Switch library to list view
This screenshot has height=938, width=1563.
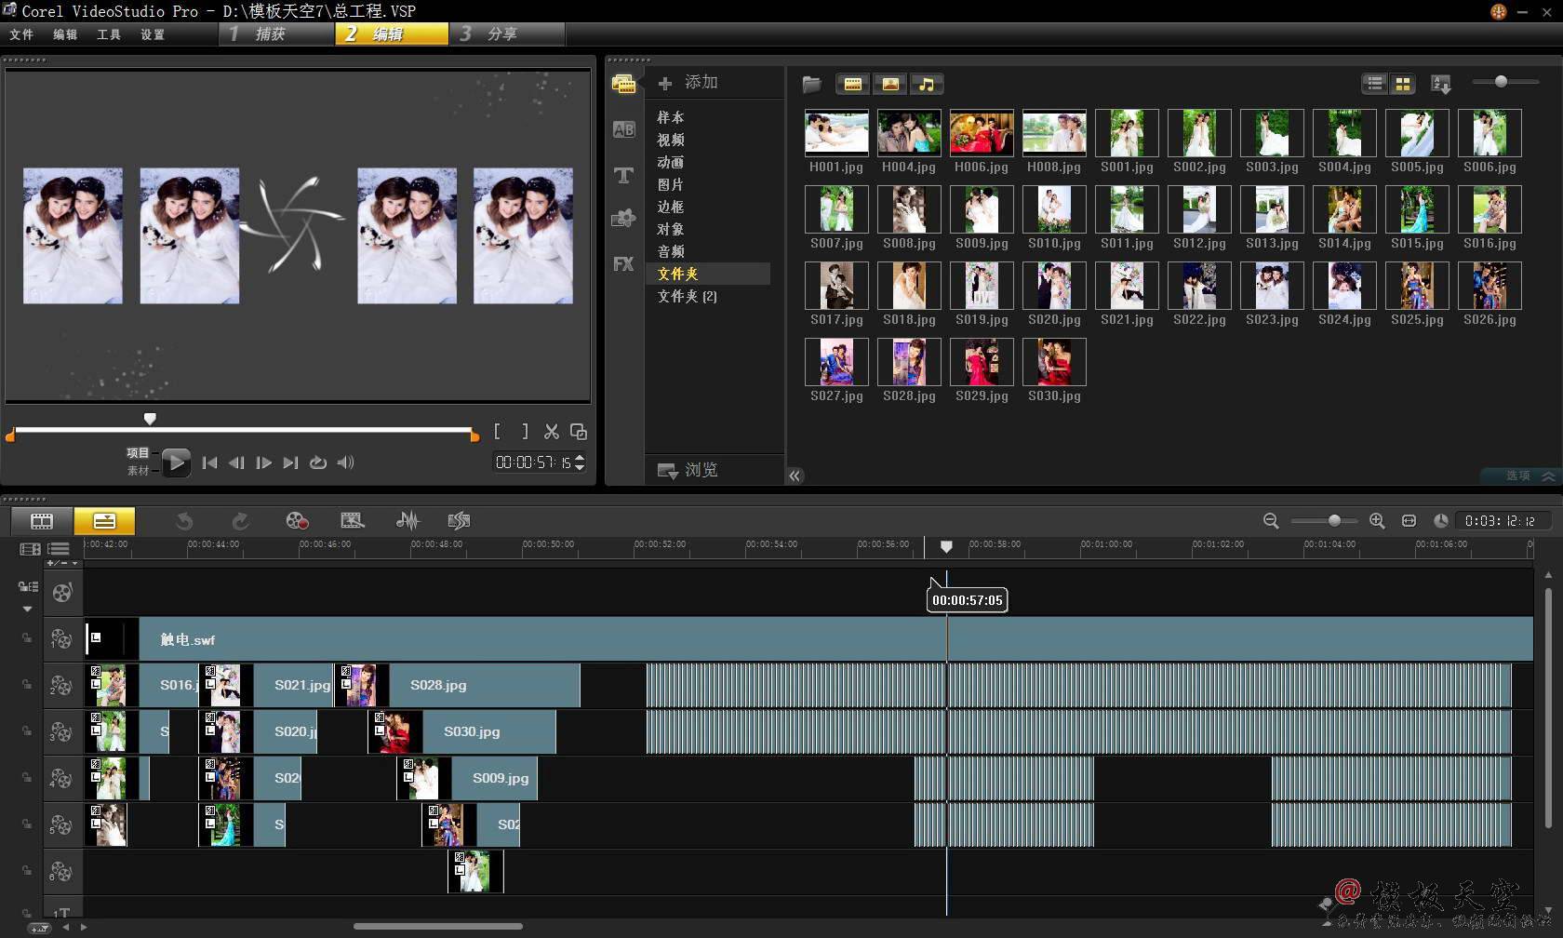pyautogui.click(x=1374, y=84)
